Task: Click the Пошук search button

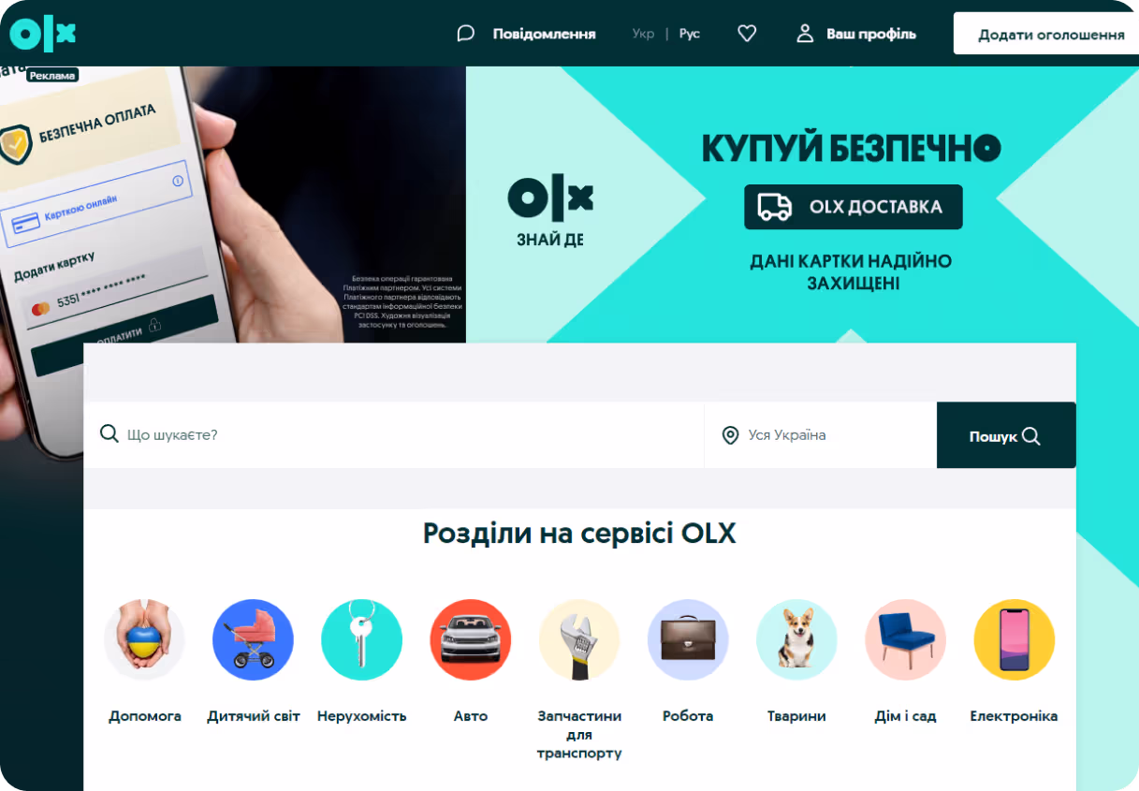Action: [1006, 435]
